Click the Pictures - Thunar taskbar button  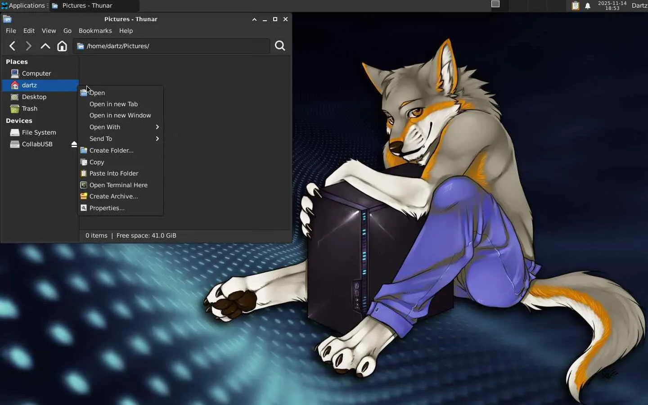(94, 5)
